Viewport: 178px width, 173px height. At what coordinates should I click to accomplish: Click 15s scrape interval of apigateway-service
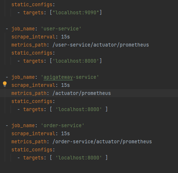tap(66, 85)
